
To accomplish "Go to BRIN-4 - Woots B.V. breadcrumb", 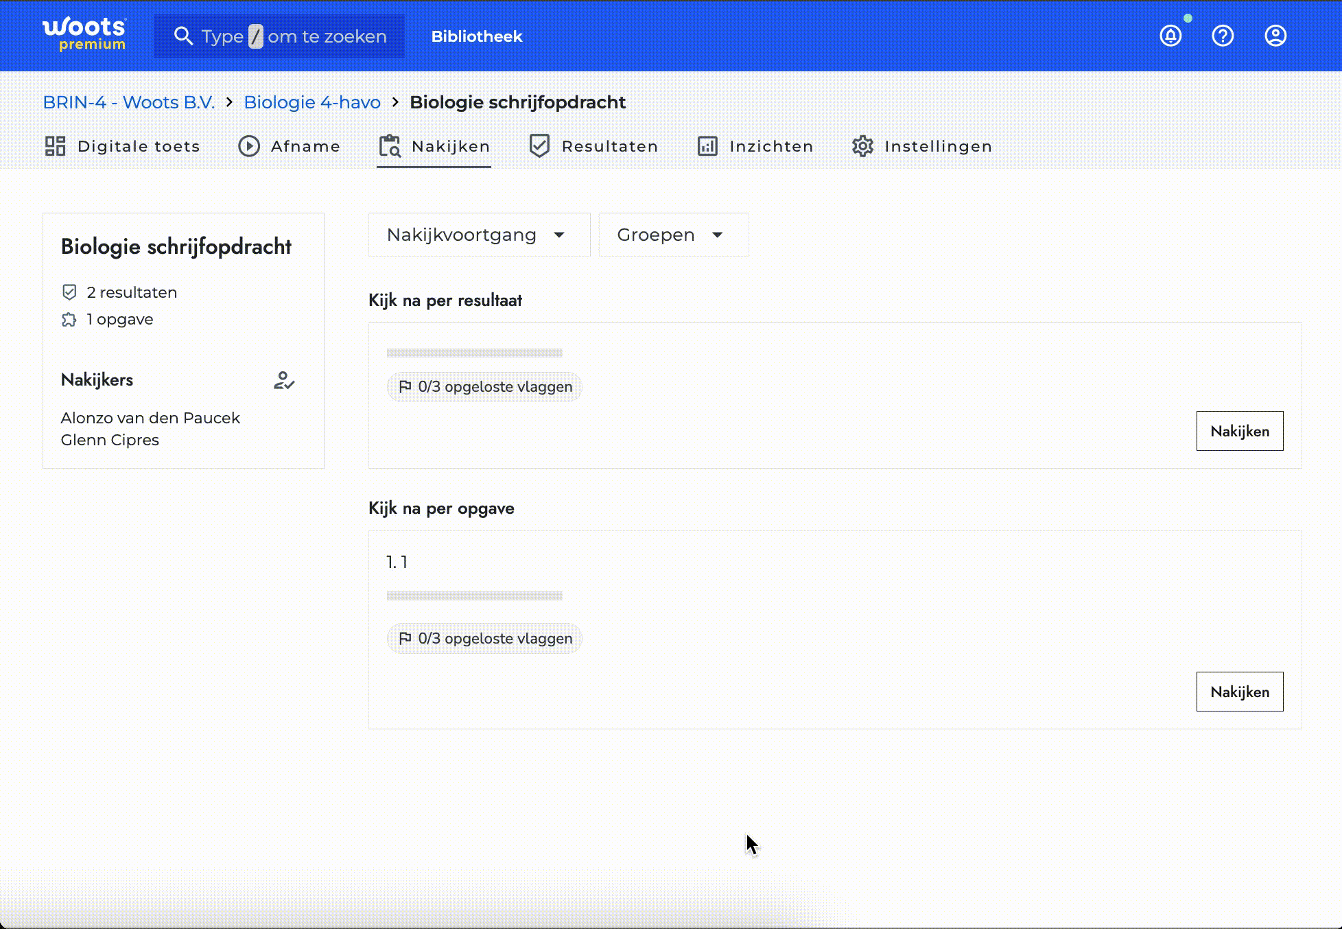I will point(128,102).
